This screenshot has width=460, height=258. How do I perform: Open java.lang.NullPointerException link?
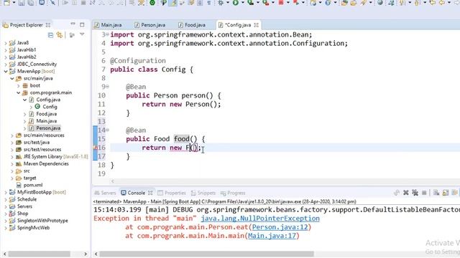pos(260,219)
